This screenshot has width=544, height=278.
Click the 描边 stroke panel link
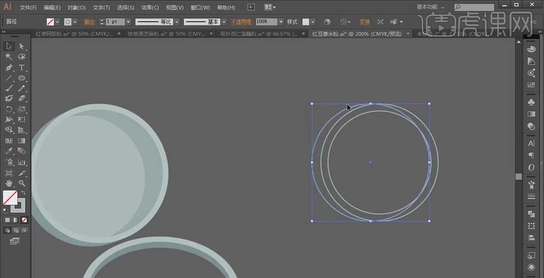(89, 22)
